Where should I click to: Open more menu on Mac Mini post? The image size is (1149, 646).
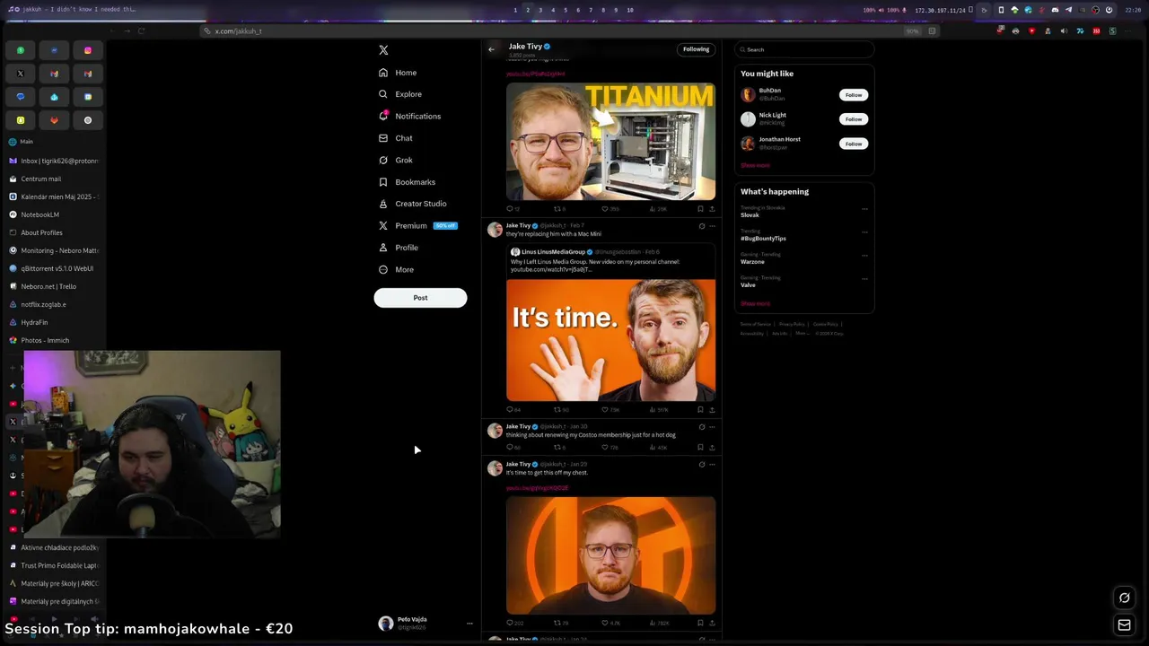713,226
